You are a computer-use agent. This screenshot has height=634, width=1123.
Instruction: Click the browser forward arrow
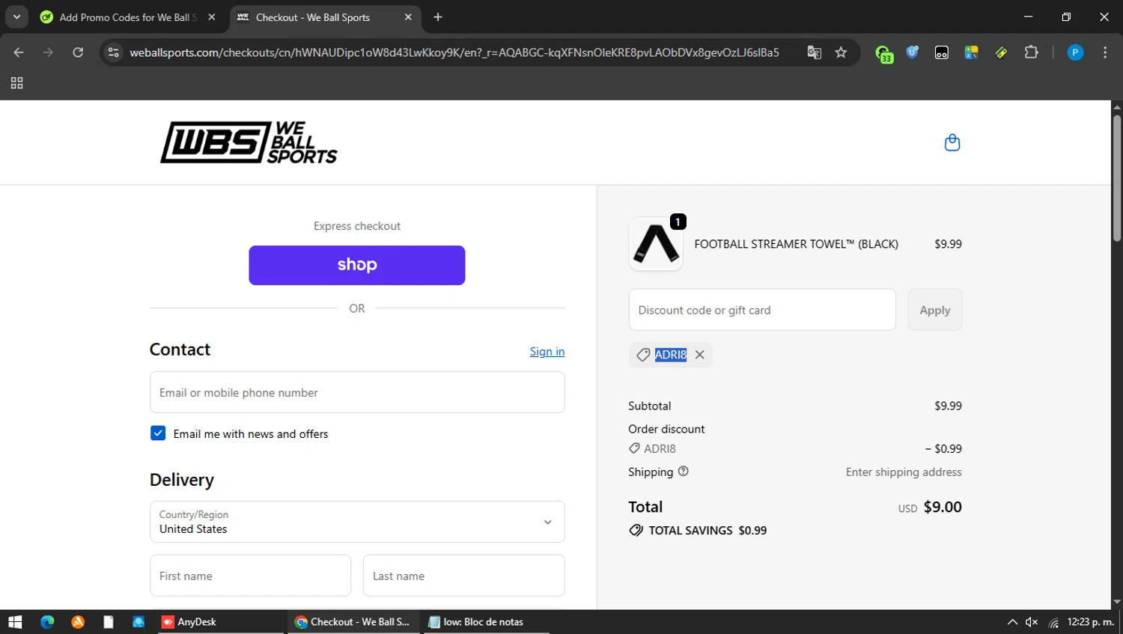(x=48, y=52)
